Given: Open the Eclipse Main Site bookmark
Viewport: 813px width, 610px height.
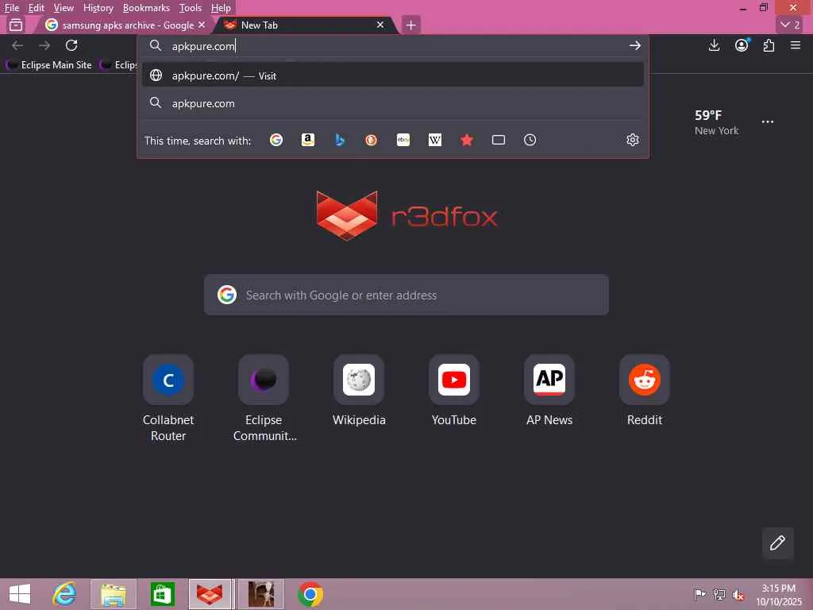Looking at the screenshot, I should 49,65.
